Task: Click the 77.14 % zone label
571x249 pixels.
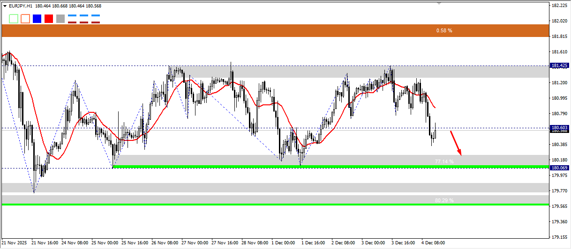Action: click(444, 161)
